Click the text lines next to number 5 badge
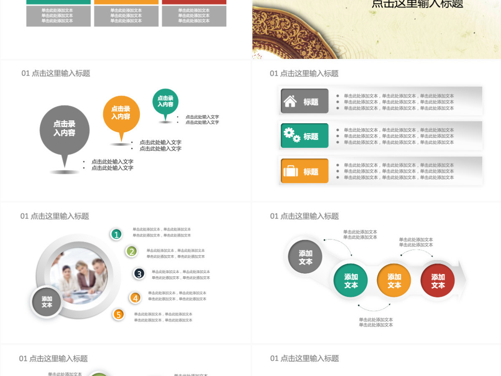Viewport: 501px width, 376px height. (163, 317)
